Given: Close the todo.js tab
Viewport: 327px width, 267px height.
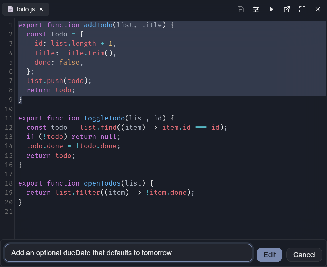Looking at the screenshot, I should [x=41, y=9].
